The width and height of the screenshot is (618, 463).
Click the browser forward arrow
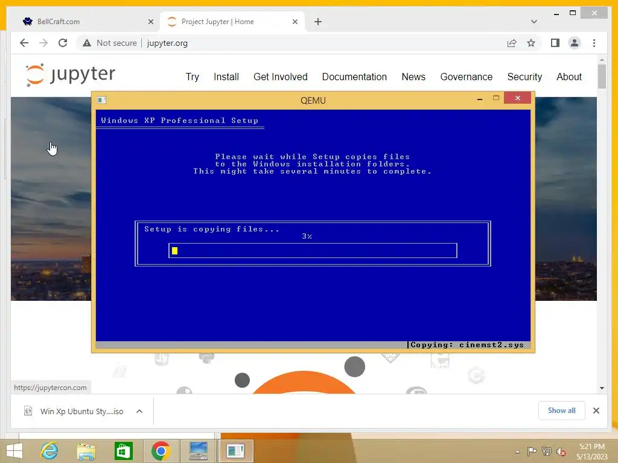click(x=43, y=43)
